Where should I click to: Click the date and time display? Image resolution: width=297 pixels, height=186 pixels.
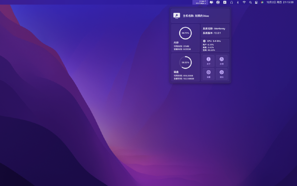(x=280, y=2)
